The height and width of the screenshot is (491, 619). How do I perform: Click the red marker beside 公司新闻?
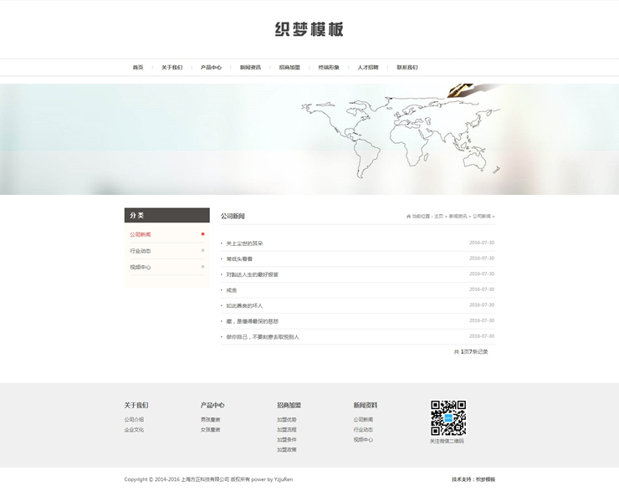click(202, 234)
